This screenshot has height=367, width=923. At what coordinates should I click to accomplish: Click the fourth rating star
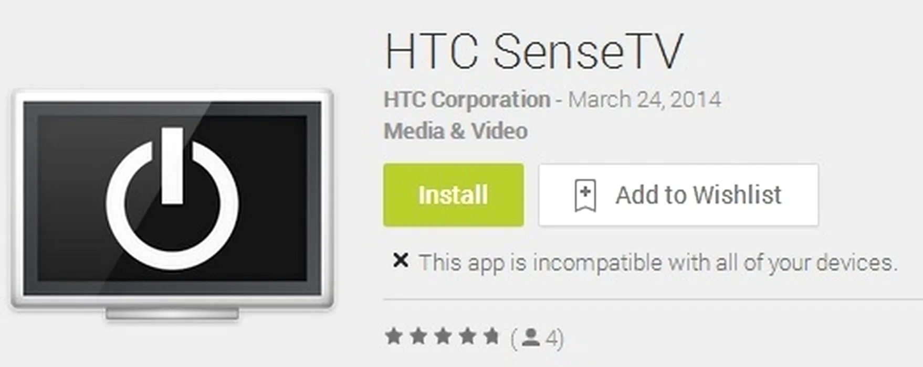(x=467, y=336)
